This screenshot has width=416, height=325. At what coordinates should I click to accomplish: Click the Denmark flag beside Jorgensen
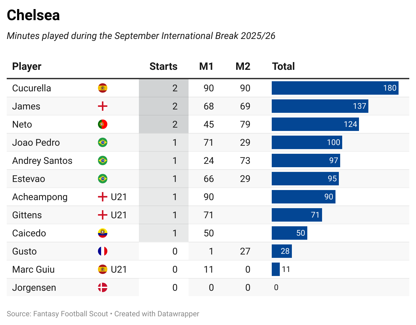(x=103, y=288)
